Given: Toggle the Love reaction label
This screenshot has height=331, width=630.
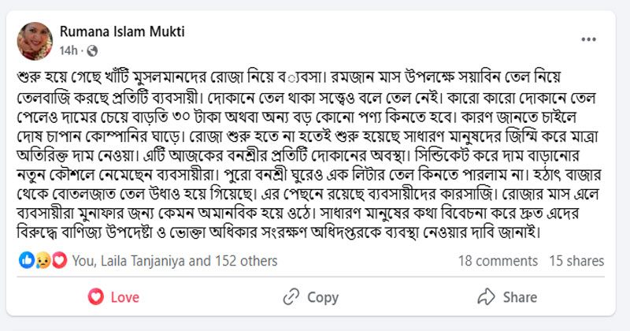Looking at the screenshot, I should (124, 297).
